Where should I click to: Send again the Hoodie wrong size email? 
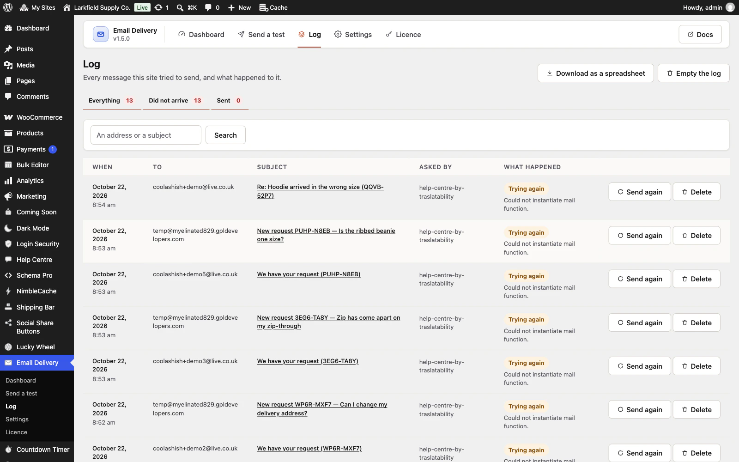[x=640, y=192]
